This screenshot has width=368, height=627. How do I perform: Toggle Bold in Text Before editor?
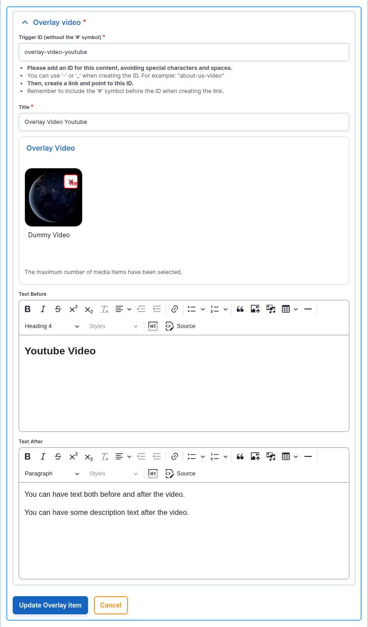tap(28, 309)
